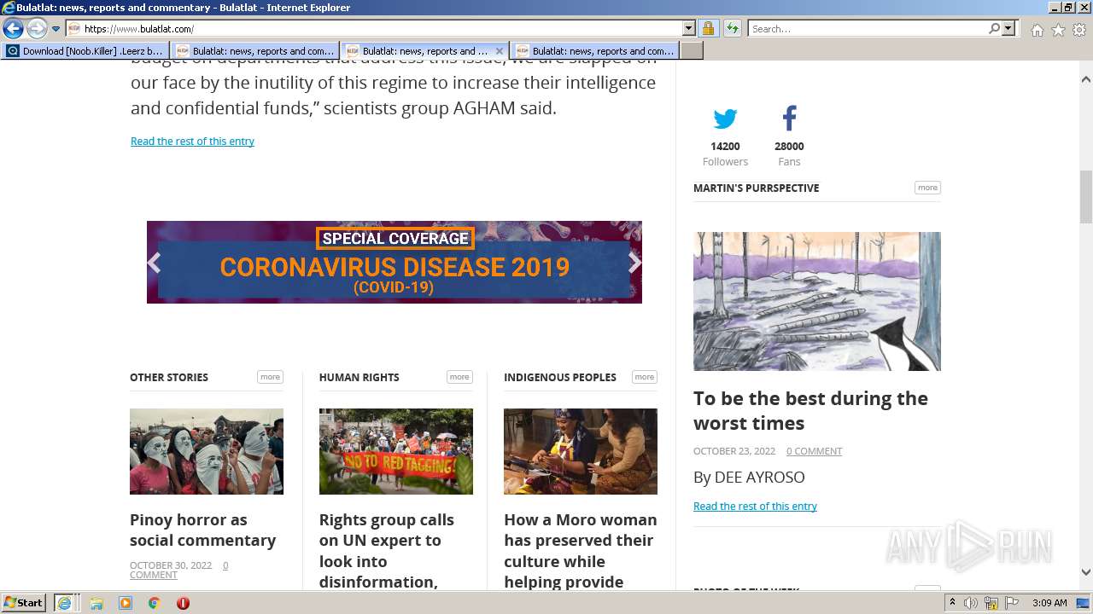Launch Opera from the taskbar
1093x614 pixels.
[183, 603]
